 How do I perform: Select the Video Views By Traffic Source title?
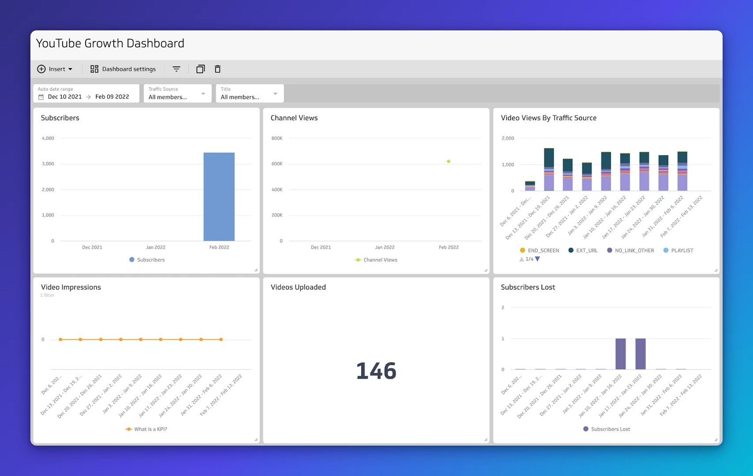(x=549, y=118)
